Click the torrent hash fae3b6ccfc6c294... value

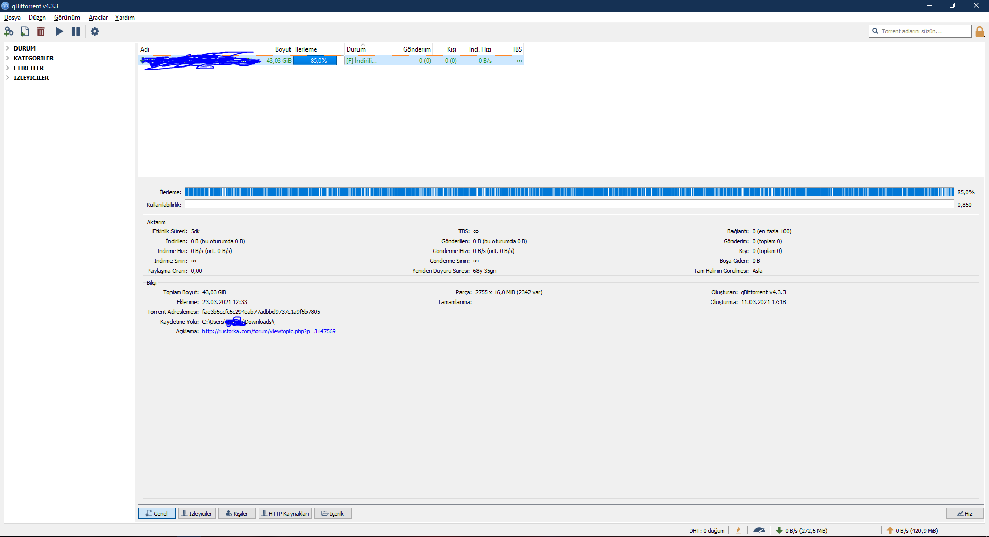coord(261,312)
